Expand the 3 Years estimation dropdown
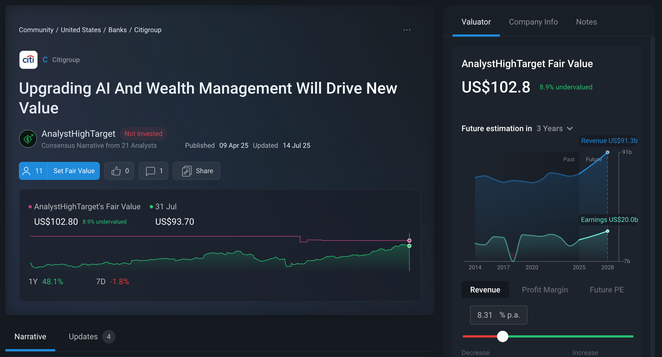This screenshot has width=662, height=357. pos(555,129)
